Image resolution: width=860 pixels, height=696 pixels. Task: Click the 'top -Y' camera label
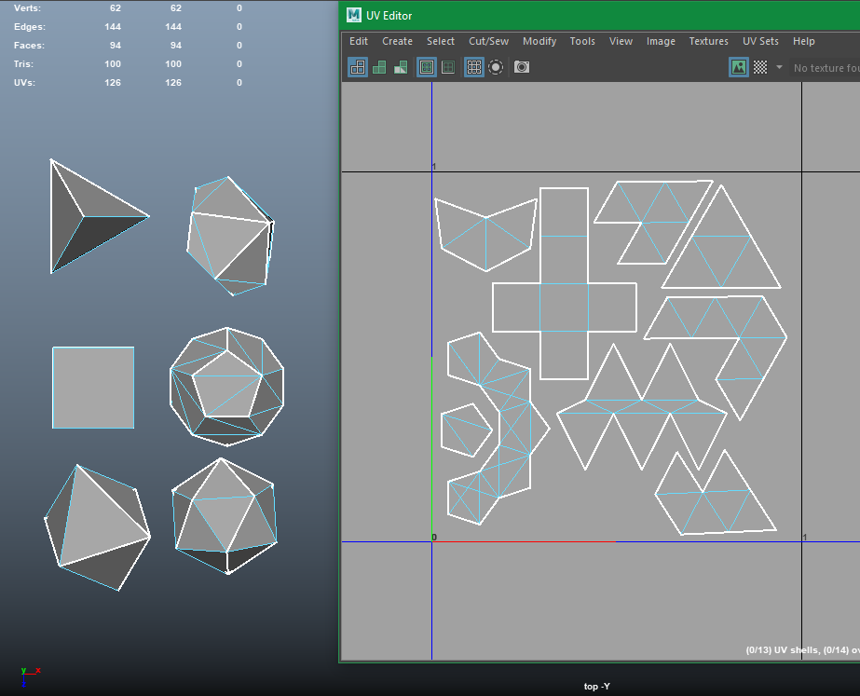pyautogui.click(x=596, y=686)
